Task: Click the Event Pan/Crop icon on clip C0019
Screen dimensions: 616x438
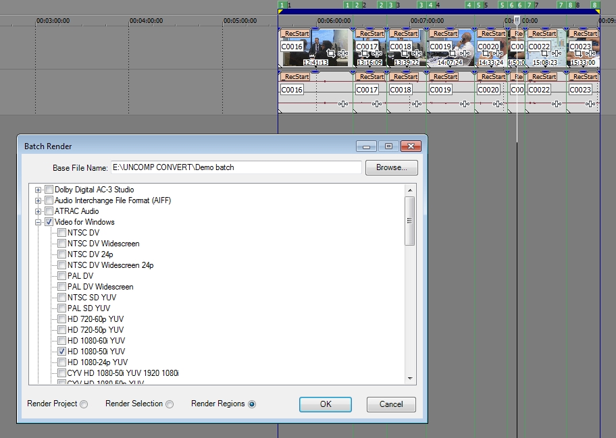Action: point(454,53)
